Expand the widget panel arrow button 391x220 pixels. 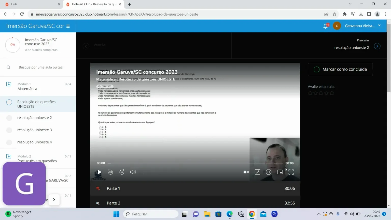coord(54,200)
